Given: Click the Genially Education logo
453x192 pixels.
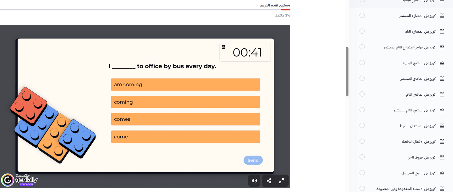Looking at the screenshot, I should click(x=19, y=180).
